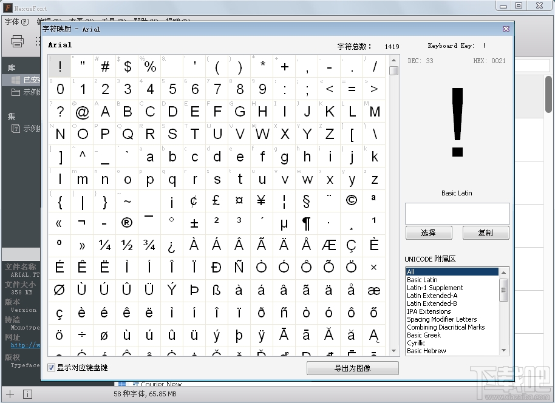Click the grid view icon beside the printer
This screenshot has height=403, width=555.
click(36, 41)
